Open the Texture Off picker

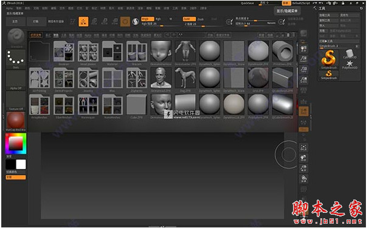(16, 101)
